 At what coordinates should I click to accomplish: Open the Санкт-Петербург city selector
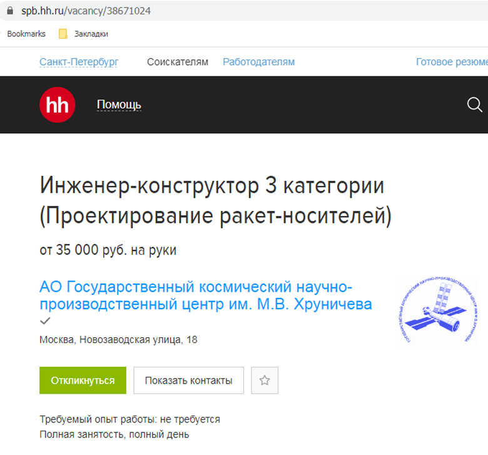coord(79,62)
